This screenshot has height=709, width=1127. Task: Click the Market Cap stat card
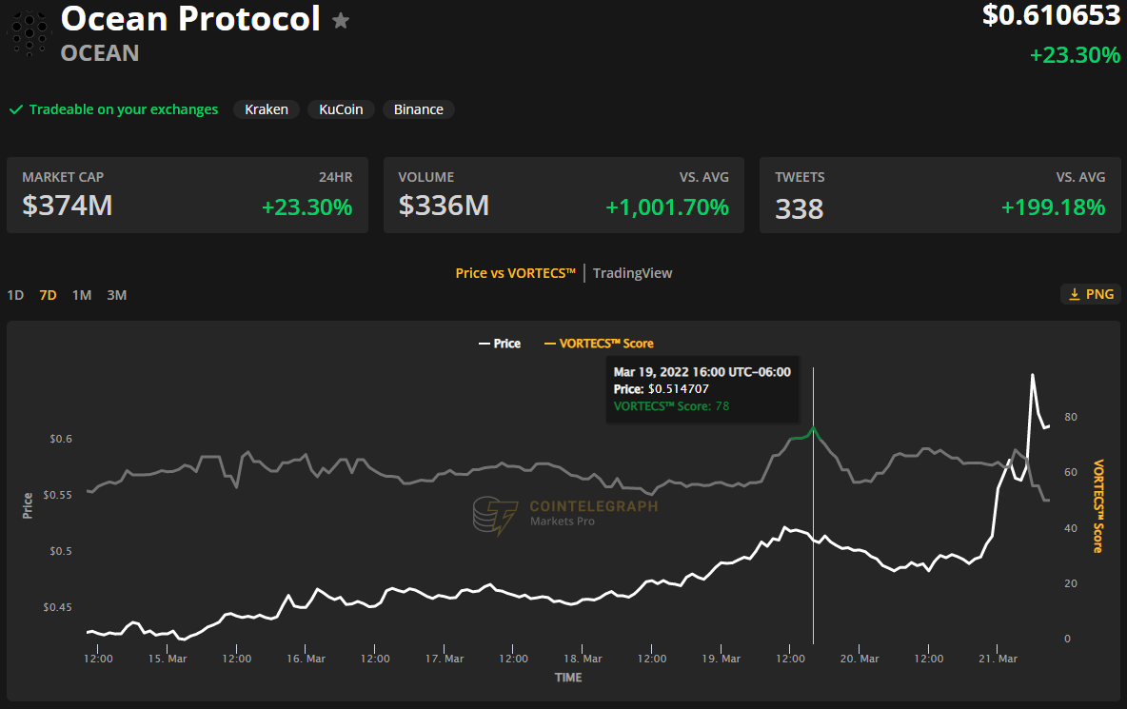(x=188, y=195)
